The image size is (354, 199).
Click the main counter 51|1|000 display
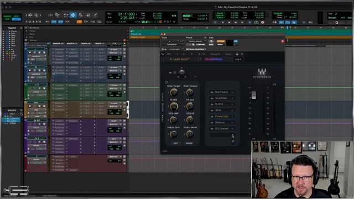[126, 14]
